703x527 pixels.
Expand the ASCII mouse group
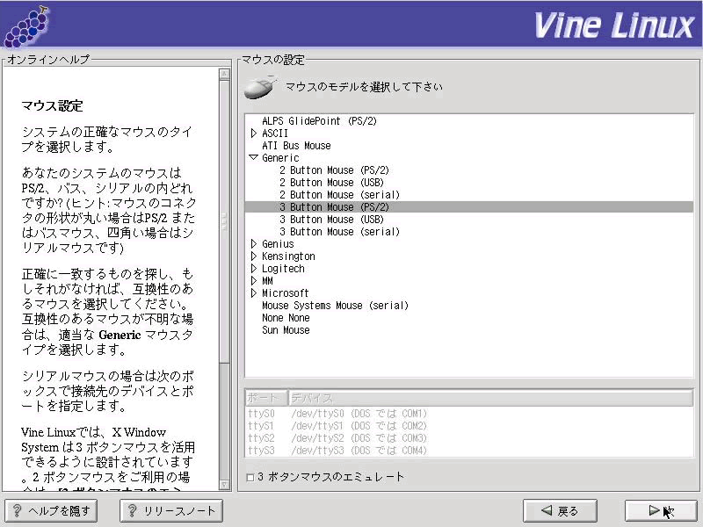[254, 134]
